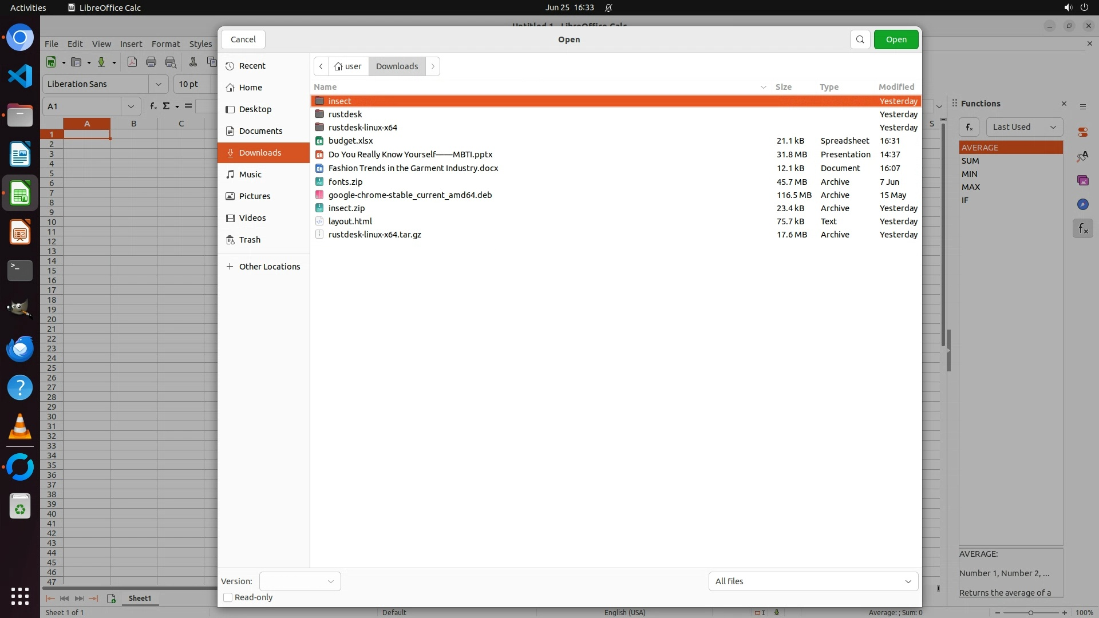Click the Gallery sidebar icon
Image resolution: width=1099 pixels, height=618 pixels.
(x=1082, y=180)
